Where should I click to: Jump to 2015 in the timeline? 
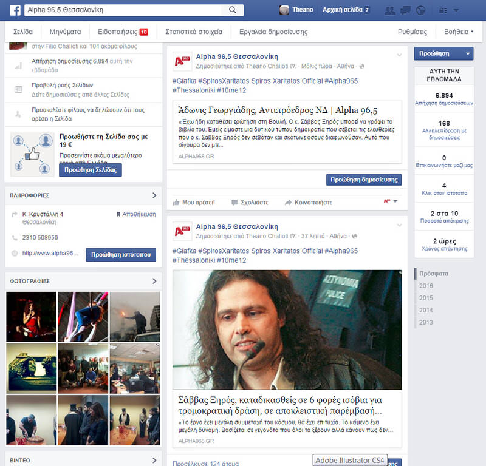[426, 298]
